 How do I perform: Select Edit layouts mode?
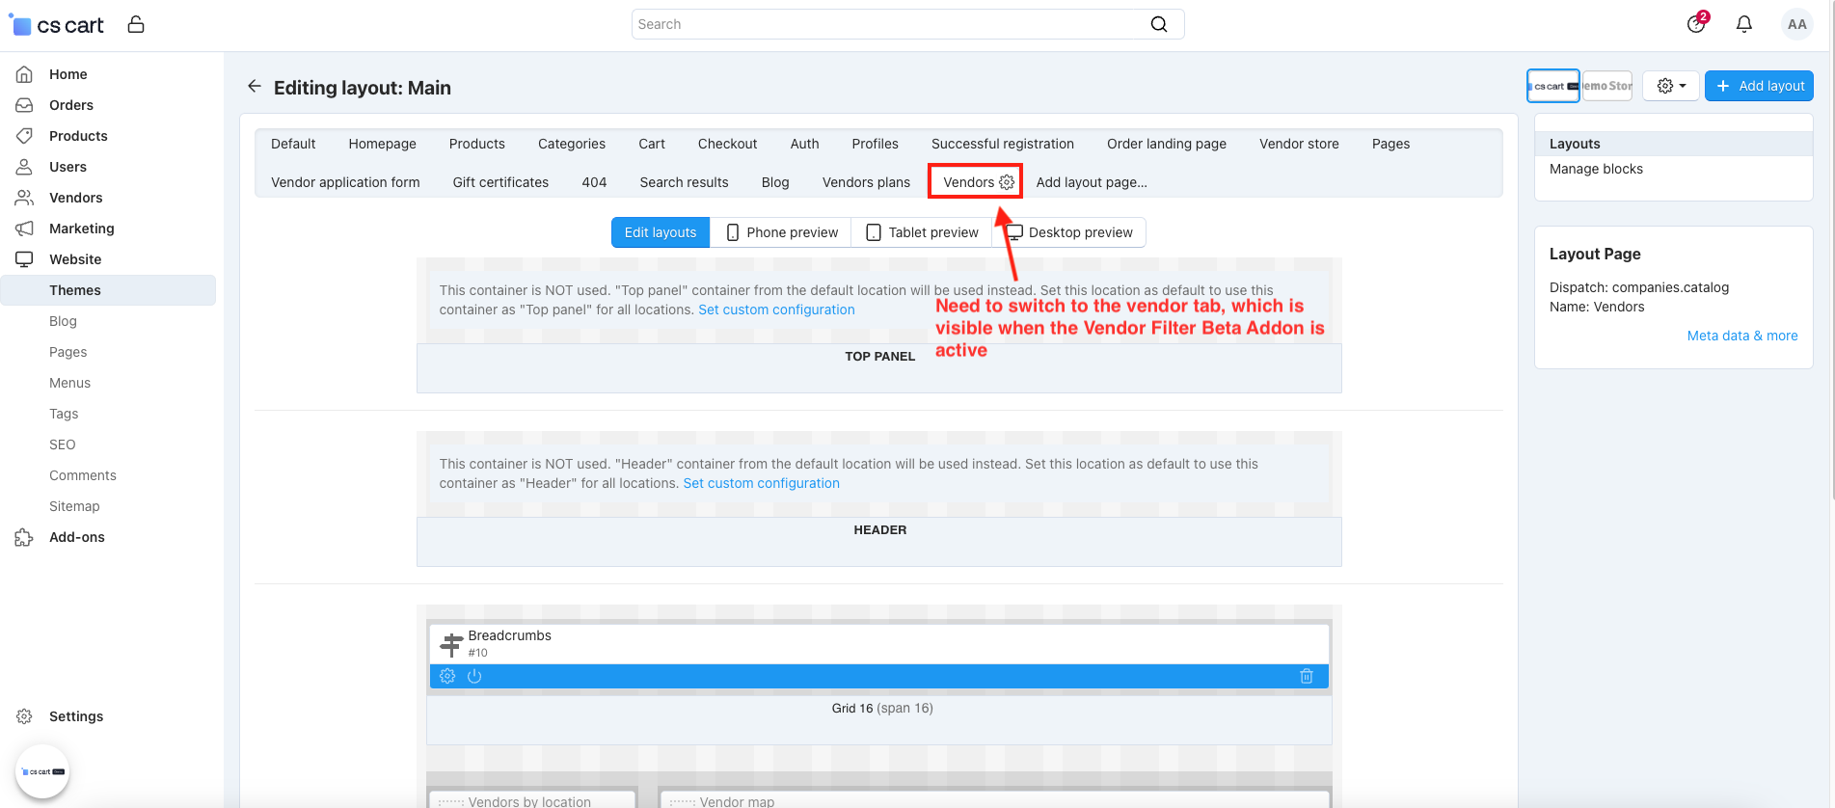pos(661,232)
